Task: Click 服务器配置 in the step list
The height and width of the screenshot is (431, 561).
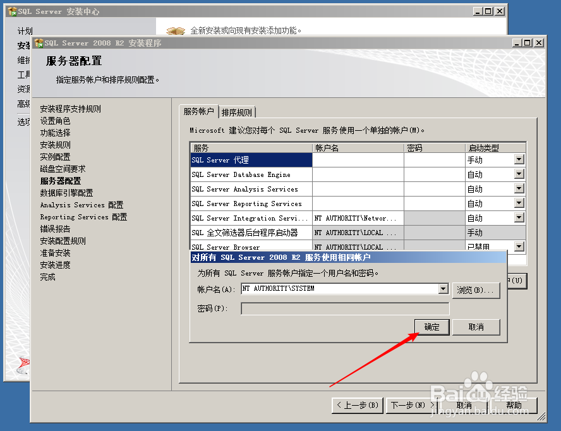Action: click(61, 181)
